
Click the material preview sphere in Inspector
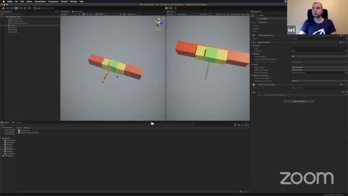point(254,93)
